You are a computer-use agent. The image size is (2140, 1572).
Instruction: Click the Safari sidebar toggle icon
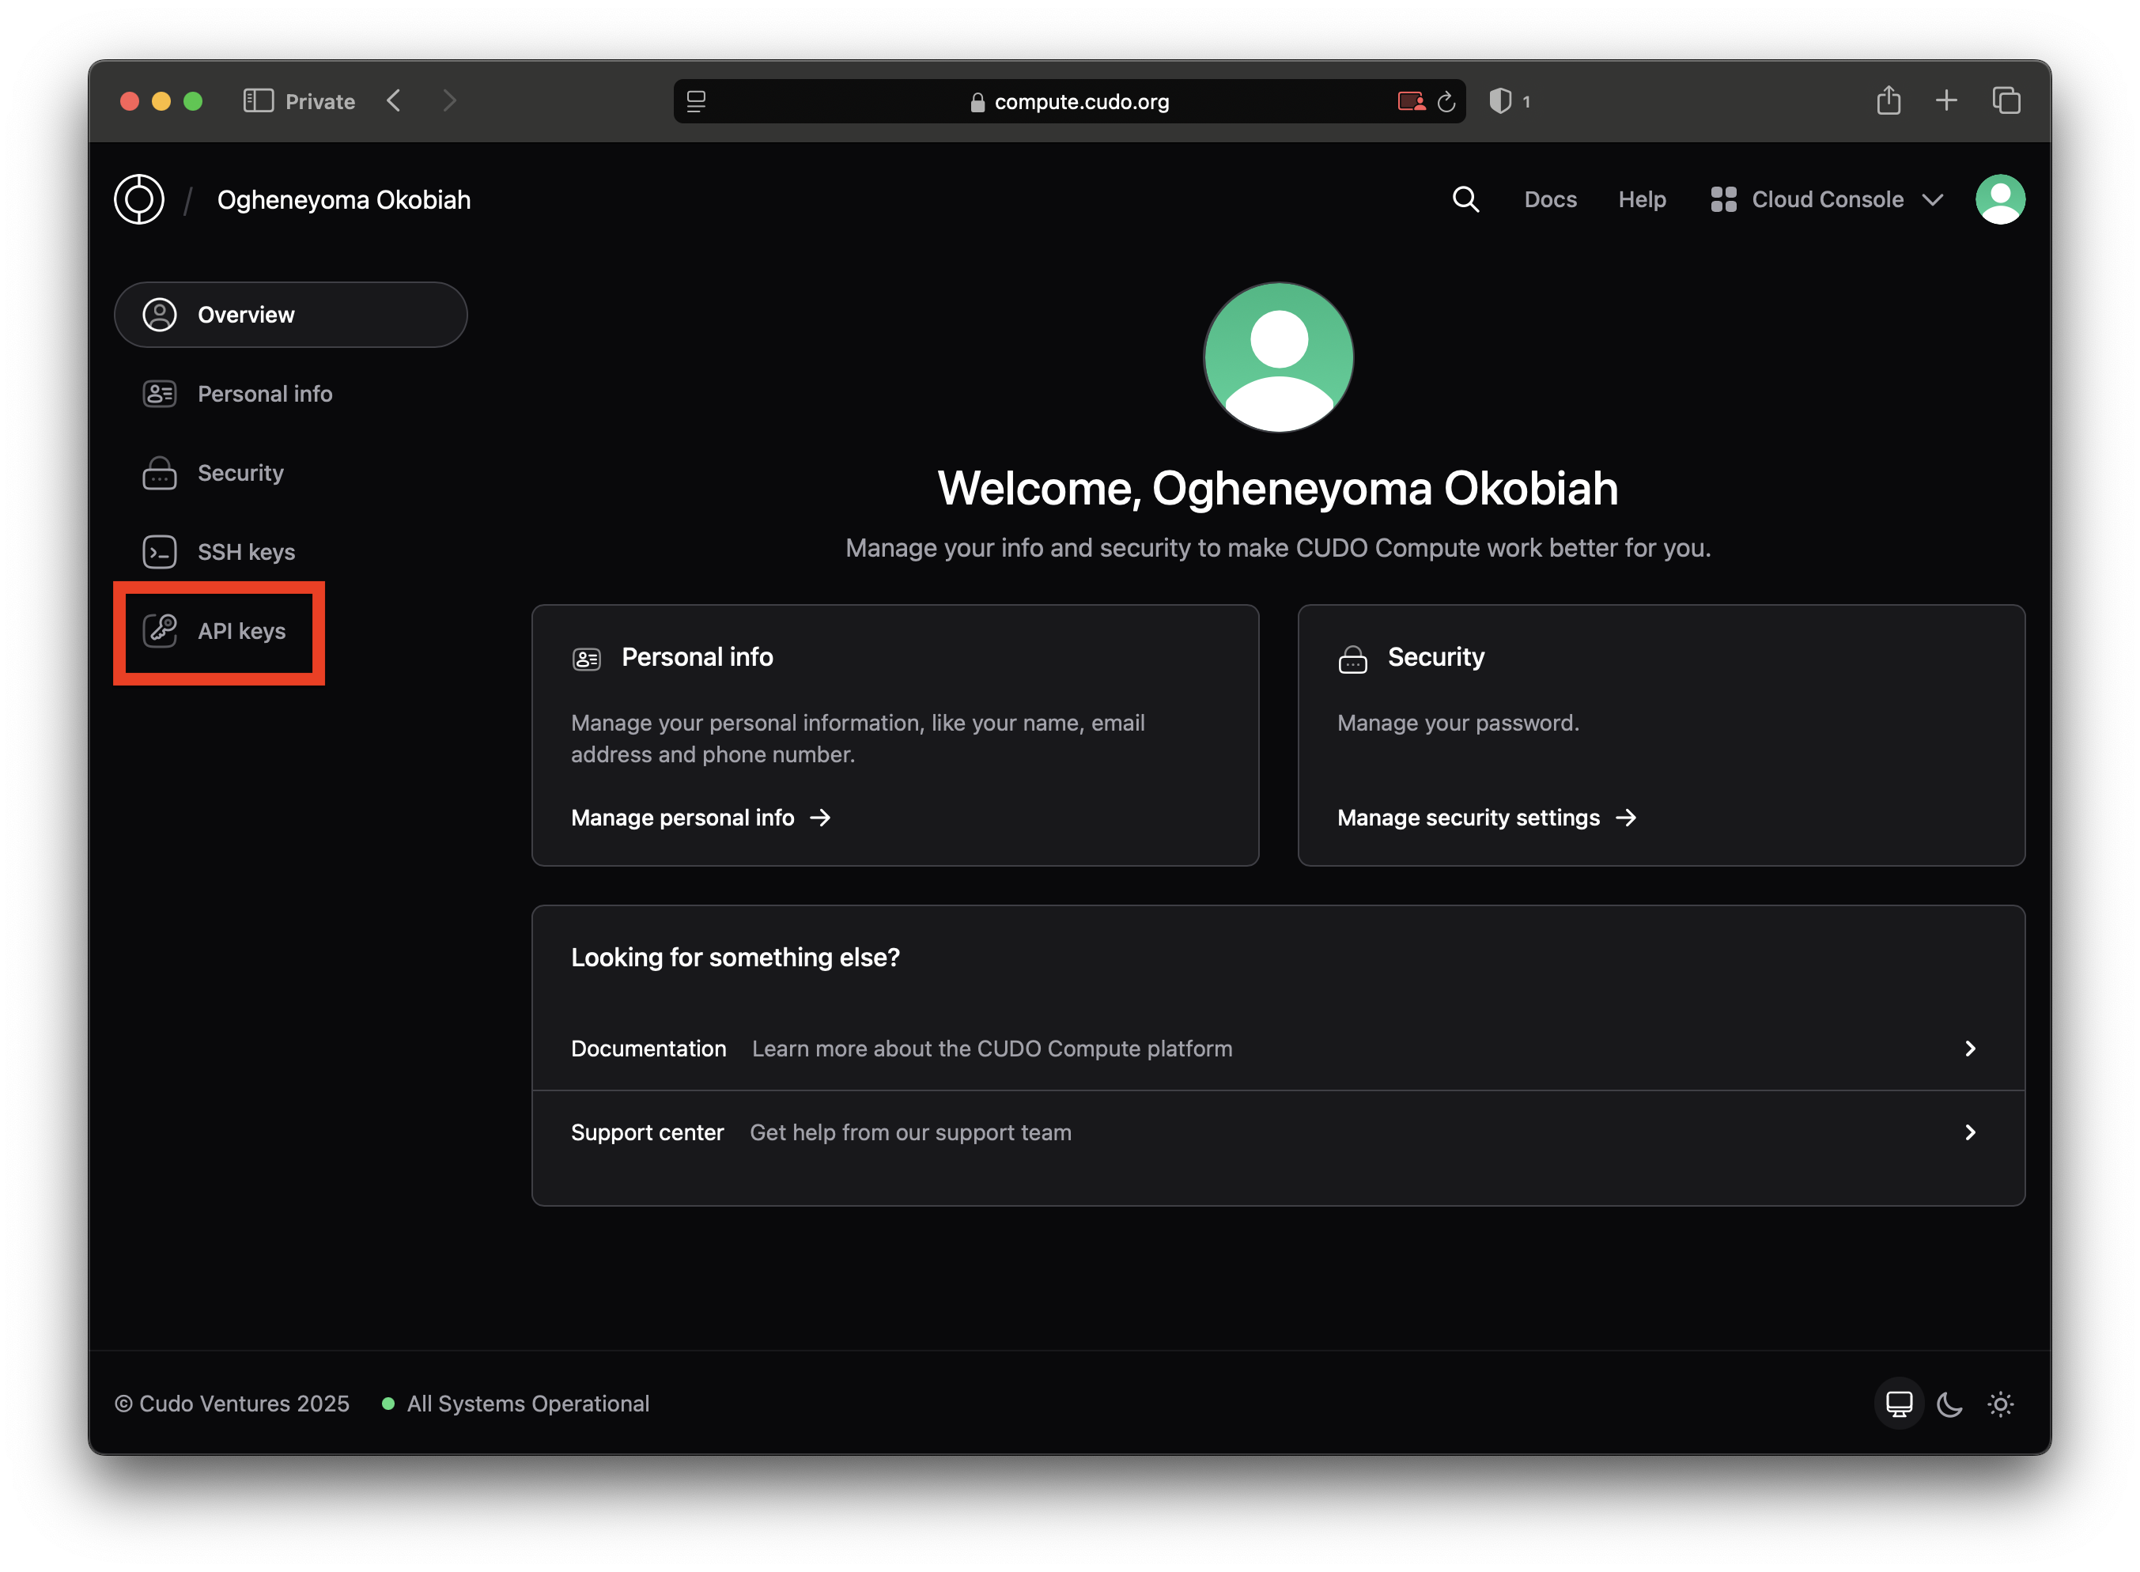[258, 101]
